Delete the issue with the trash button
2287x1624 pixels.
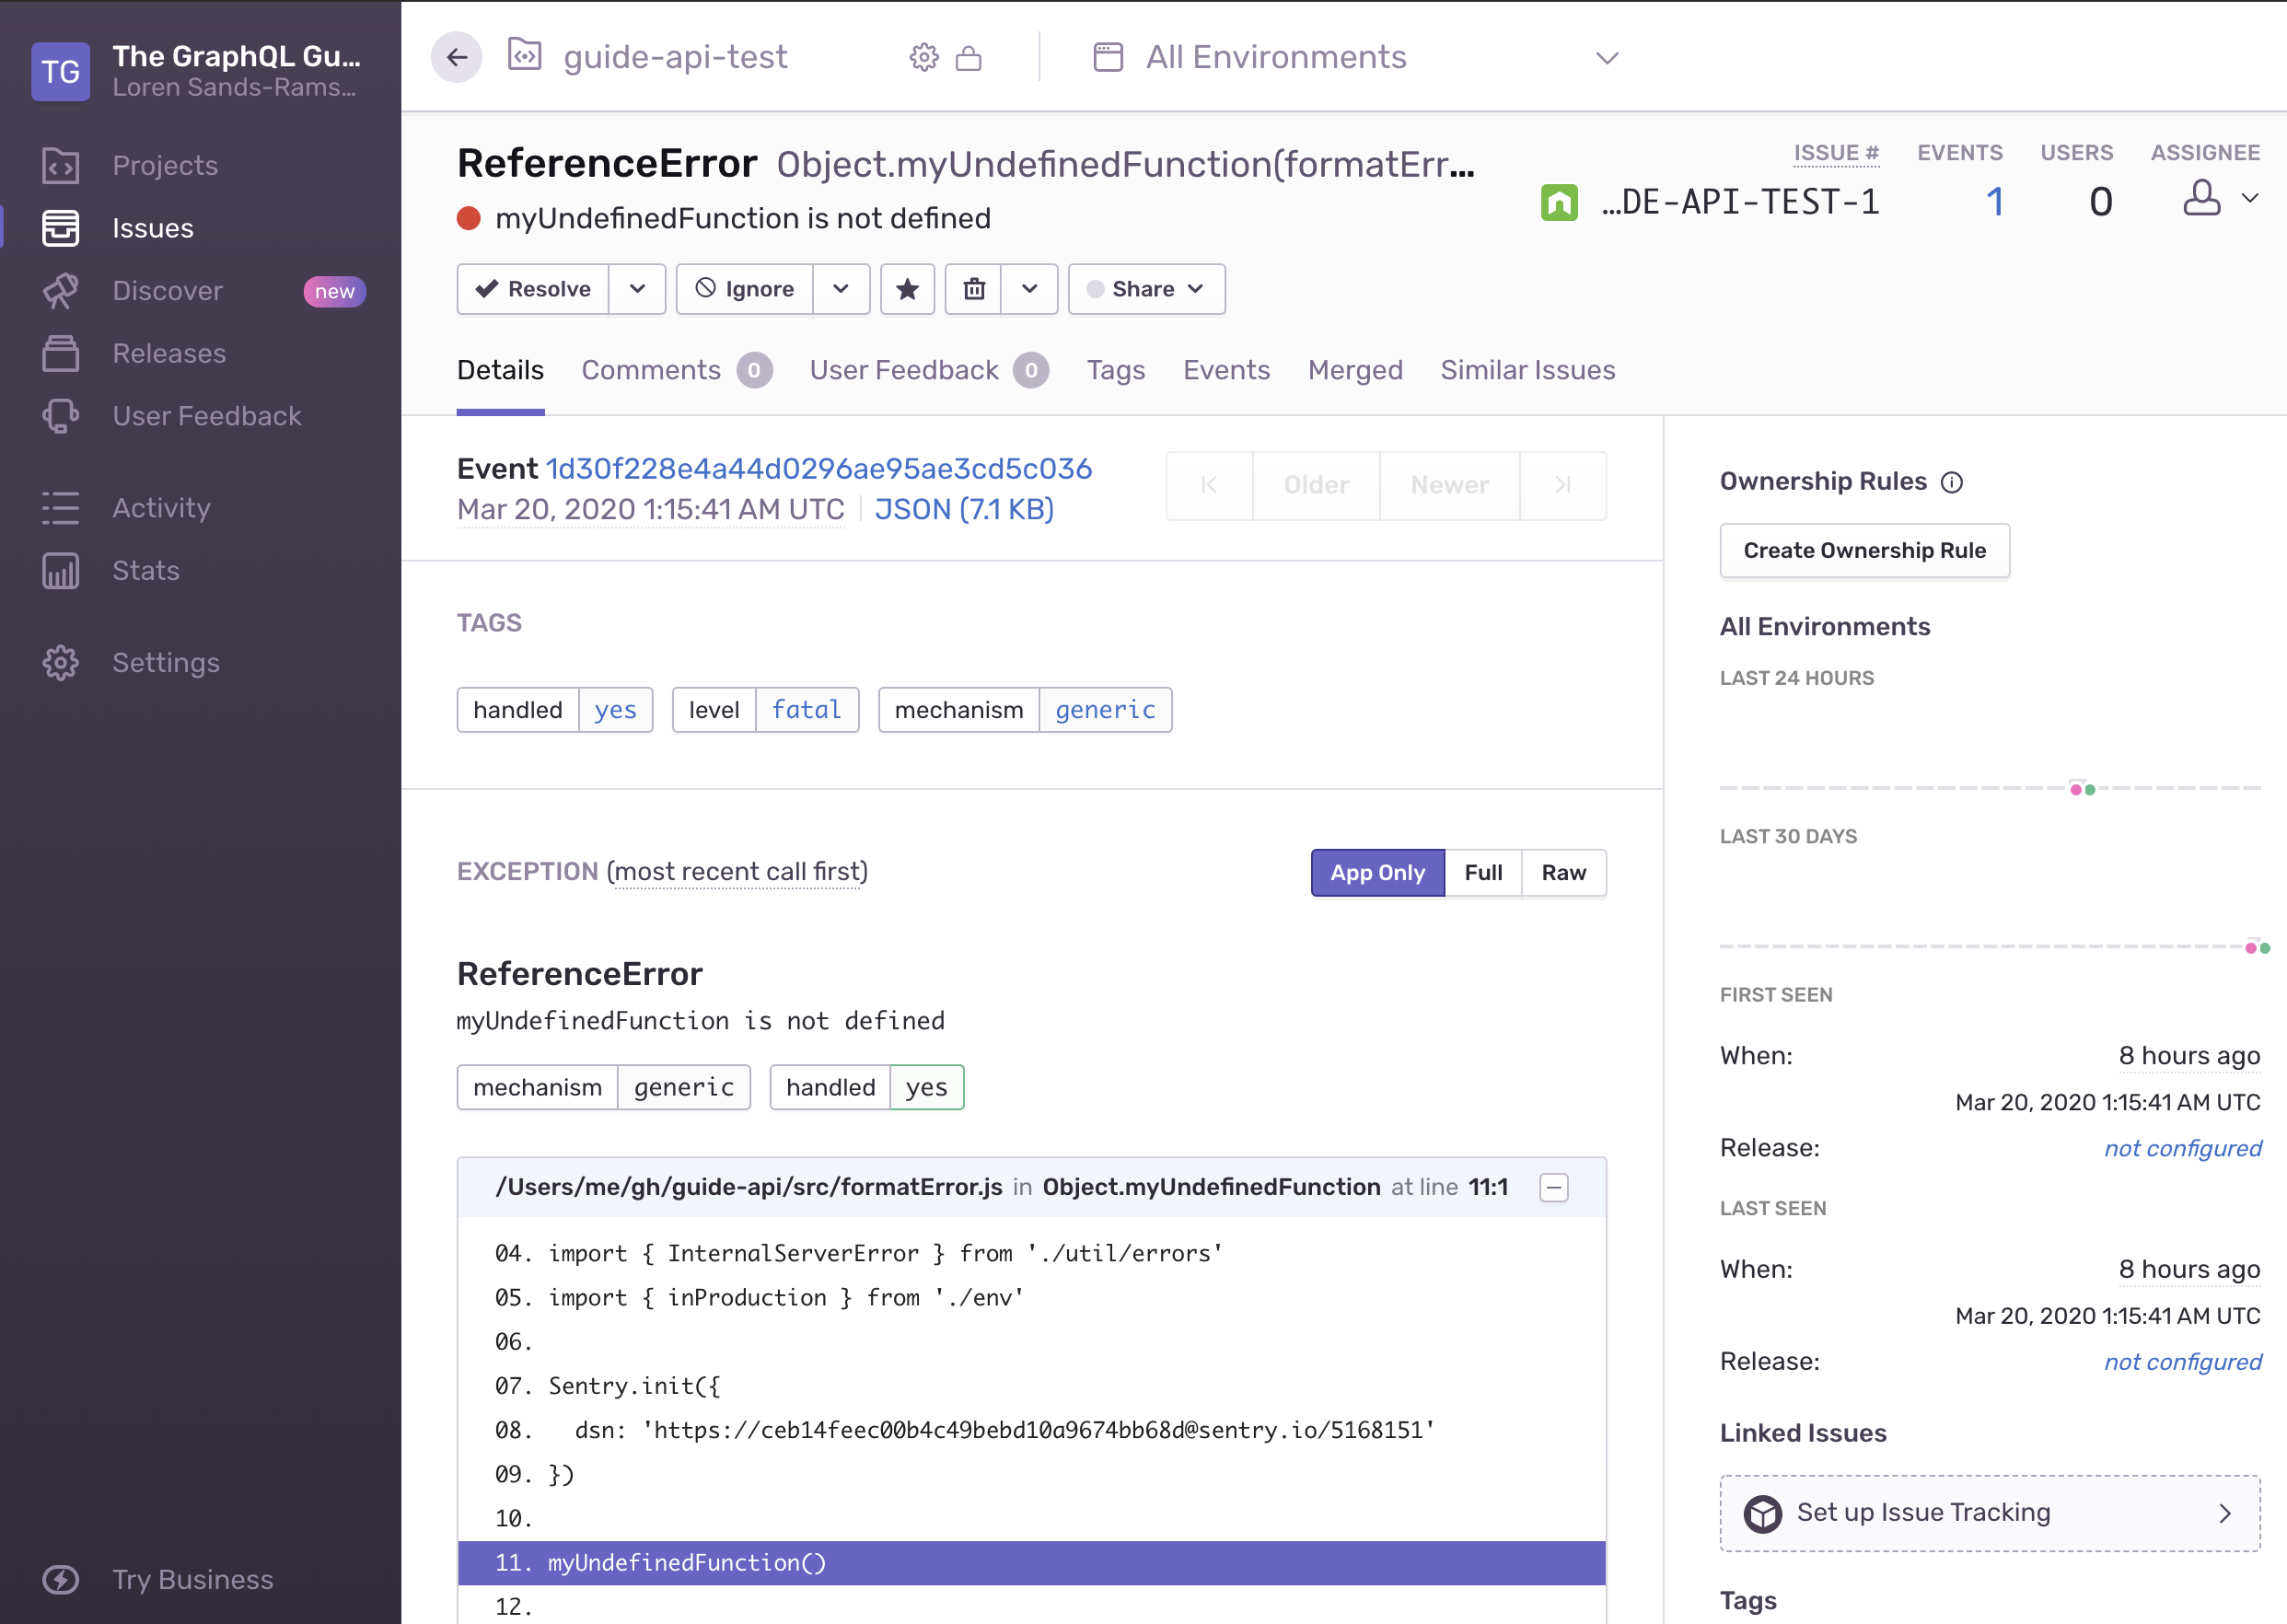pos(974,289)
